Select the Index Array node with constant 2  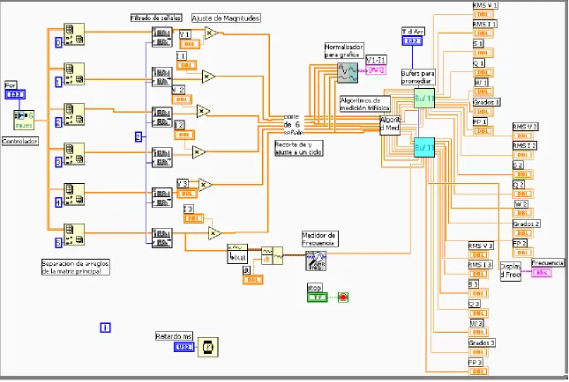[x=74, y=114]
